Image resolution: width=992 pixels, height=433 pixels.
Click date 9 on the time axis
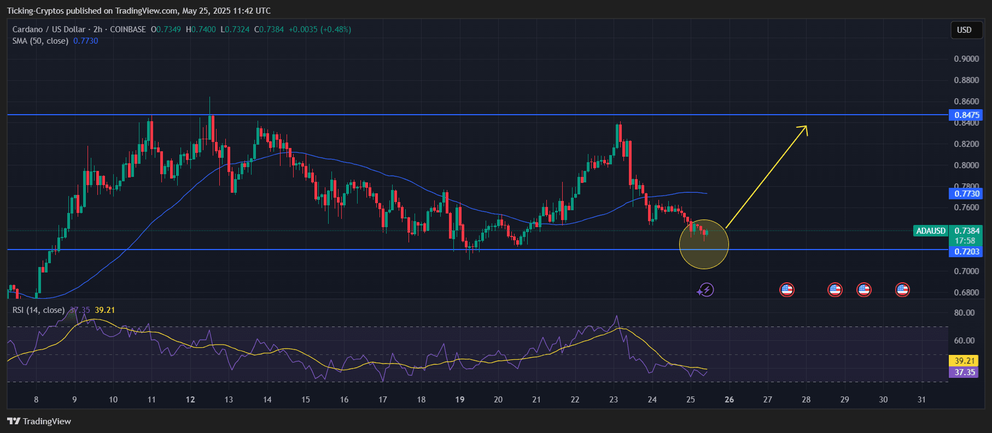point(75,400)
